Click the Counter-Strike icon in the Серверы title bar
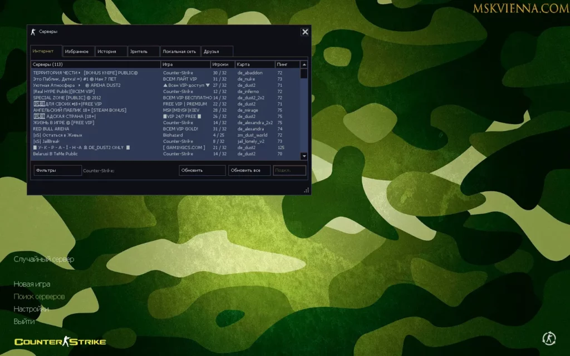Viewport: 570px width, 356px height. 33,32
